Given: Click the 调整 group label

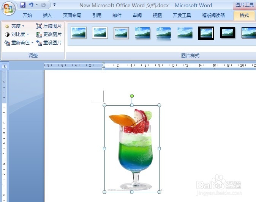Looking at the screenshot, I should 33,56.
